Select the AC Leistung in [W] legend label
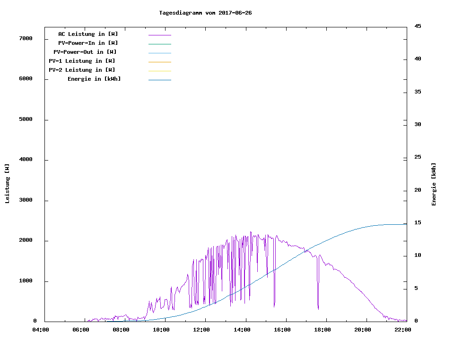This screenshot has width=454, height=340. point(88,34)
